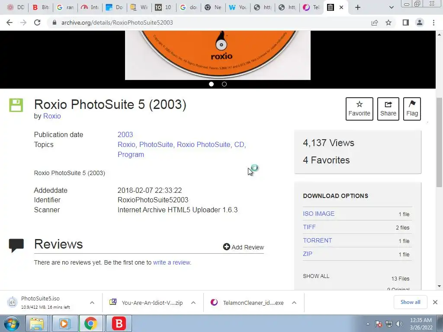Click the Chrome taskbar icon
This screenshot has height=332, width=443.
(x=90, y=323)
